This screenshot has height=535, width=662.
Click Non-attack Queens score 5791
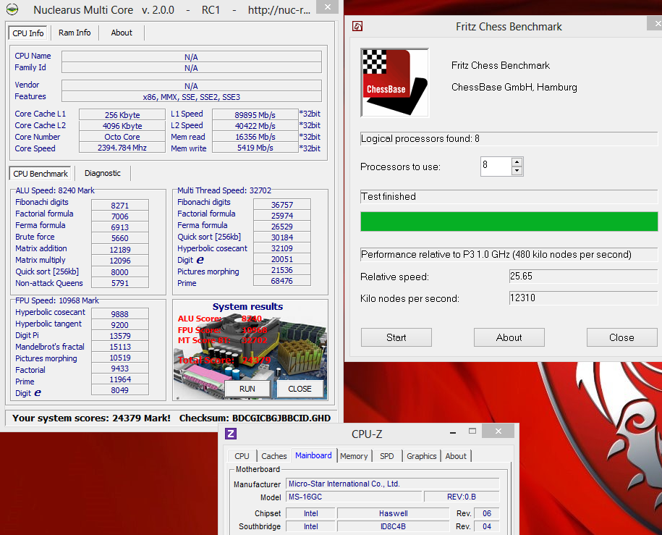120,283
